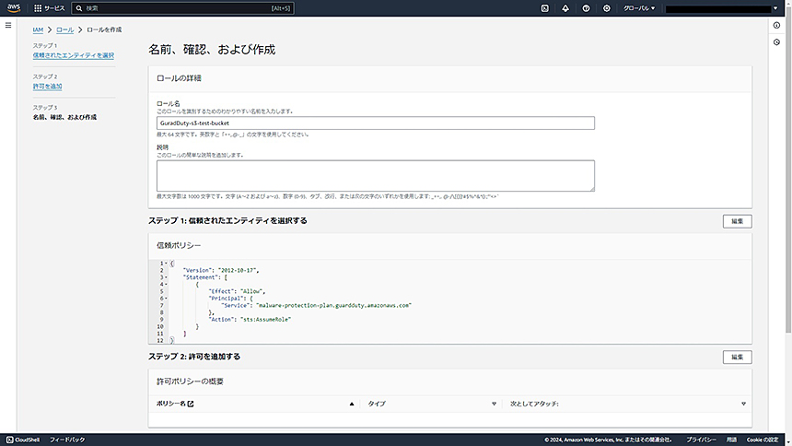Open 用語 footer link
The height and width of the screenshot is (446, 792).
pyautogui.click(x=731, y=440)
